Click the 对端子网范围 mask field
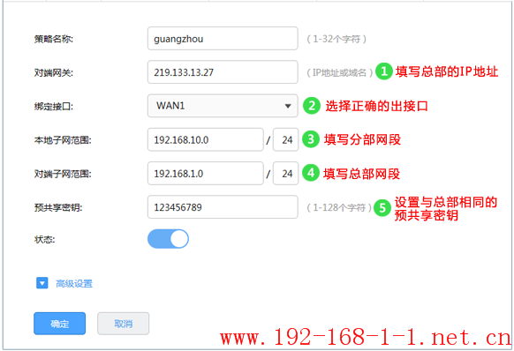Image resolution: width=514 pixels, height=351 pixels. click(x=285, y=174)
